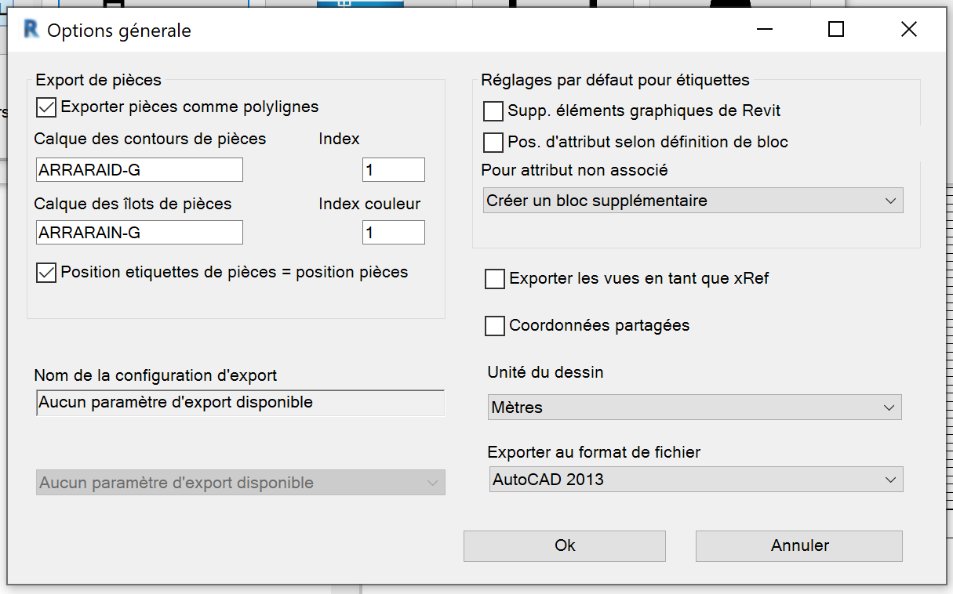Maximize the Options générale dialog
The width and height of the screenshot is (953, 594).
point(836,30)
